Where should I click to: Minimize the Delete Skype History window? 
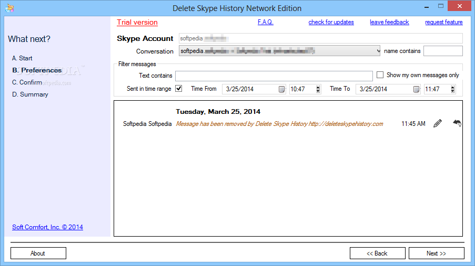[427, 6]
